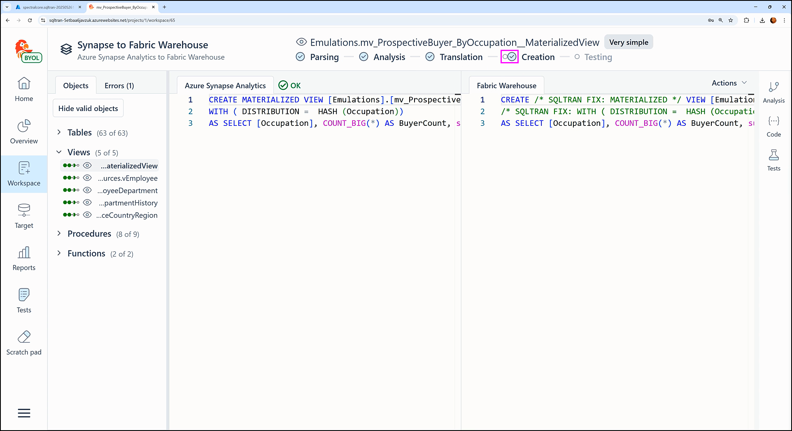Screen dimensions: 792x431
Task: Open the Reports bar chart icon
Action: click(x=24, y=253)
